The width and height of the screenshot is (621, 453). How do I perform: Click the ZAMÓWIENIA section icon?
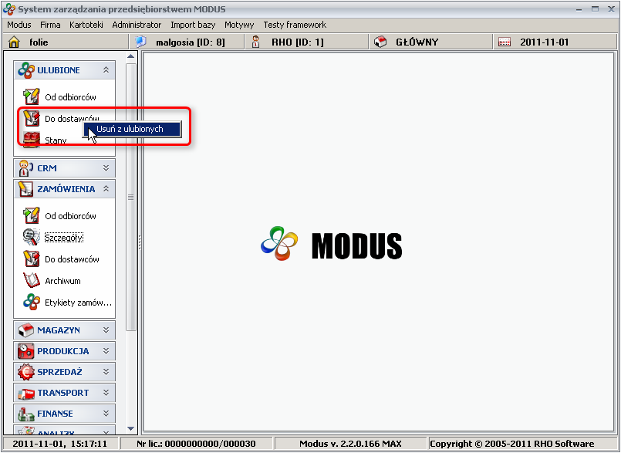(26, 189)
